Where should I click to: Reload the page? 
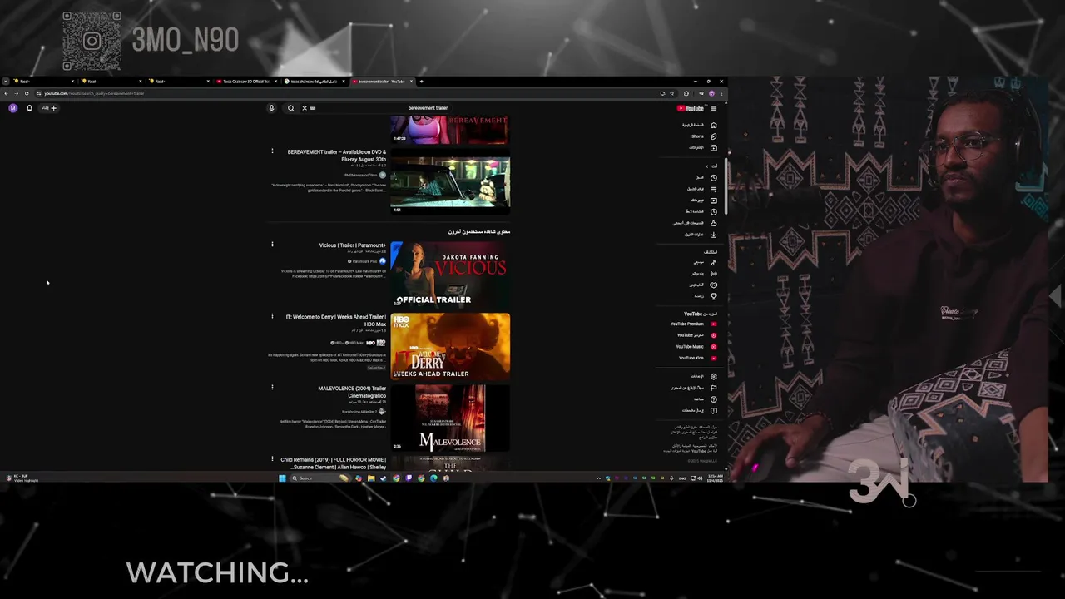point(27,93)
